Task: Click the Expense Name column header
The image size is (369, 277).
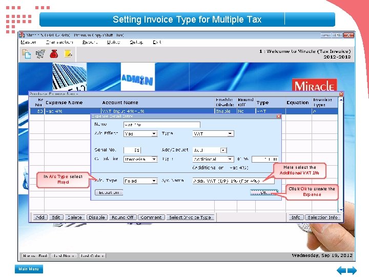Action: point(64,103)
